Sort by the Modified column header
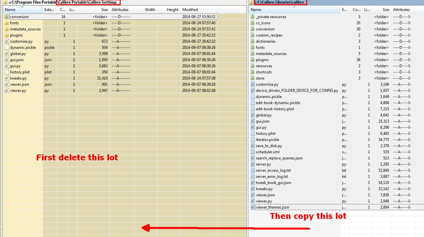The width and height of the screenshot is (424, 237). 199,10
